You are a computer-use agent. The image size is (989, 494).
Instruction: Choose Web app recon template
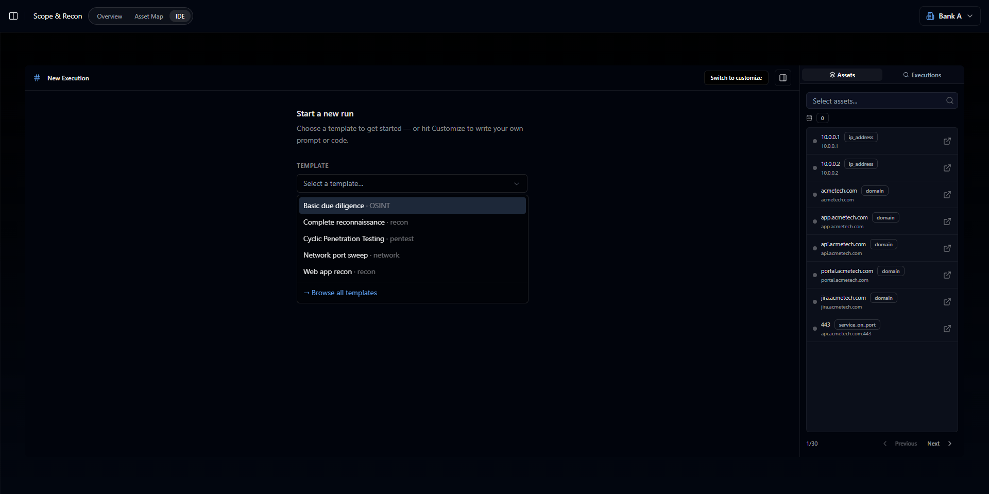412,271
